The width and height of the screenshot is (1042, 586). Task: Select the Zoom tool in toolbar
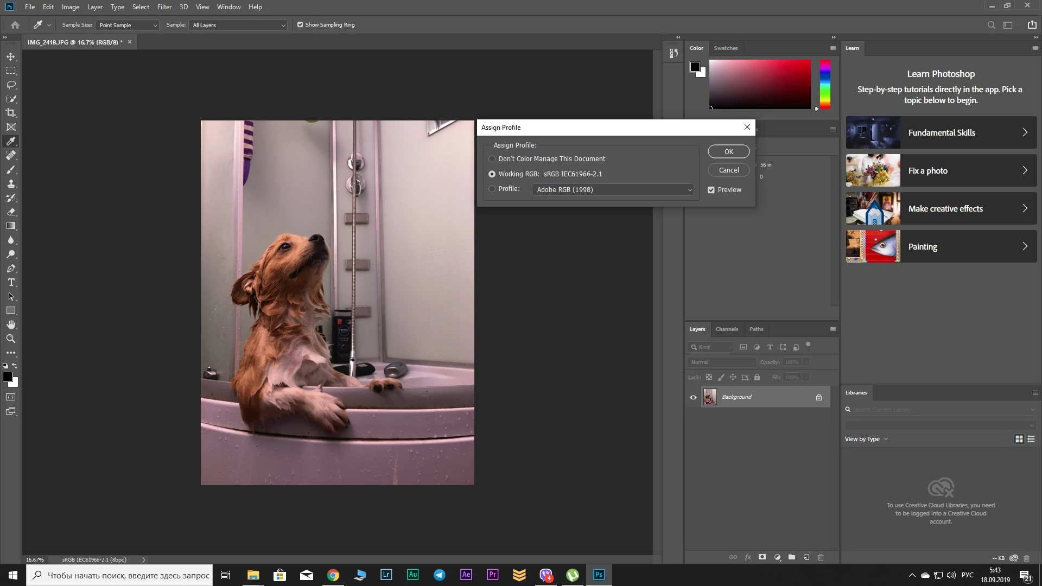tap(11, 339)
